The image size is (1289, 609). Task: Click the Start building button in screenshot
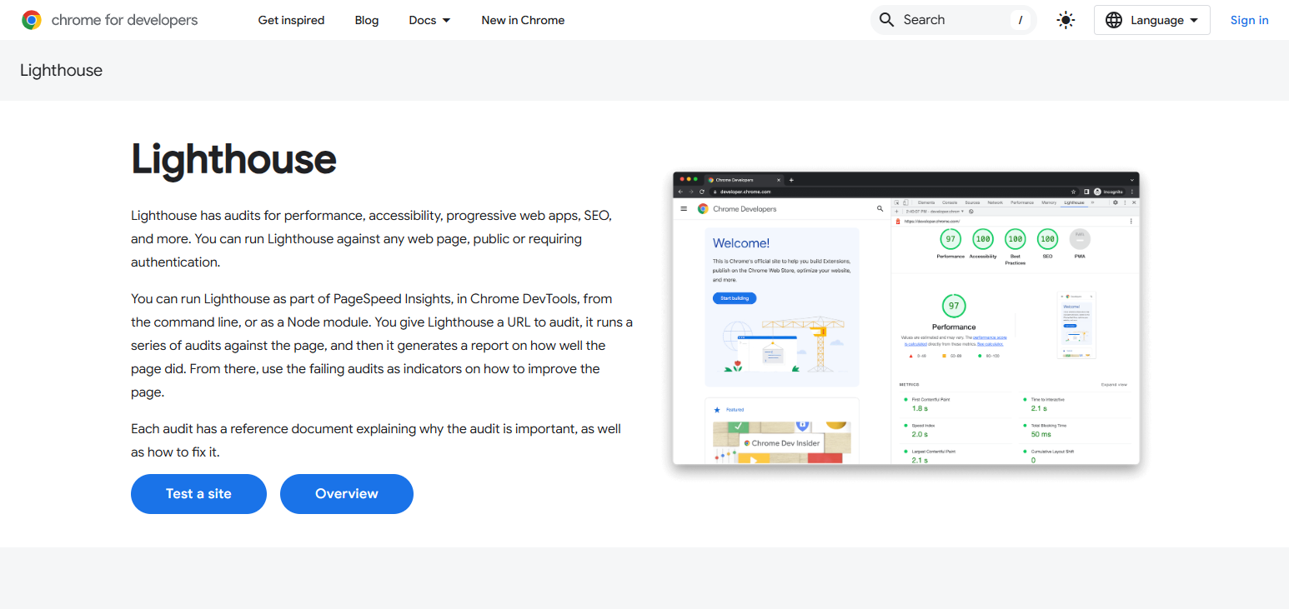[x=735, y=298]
